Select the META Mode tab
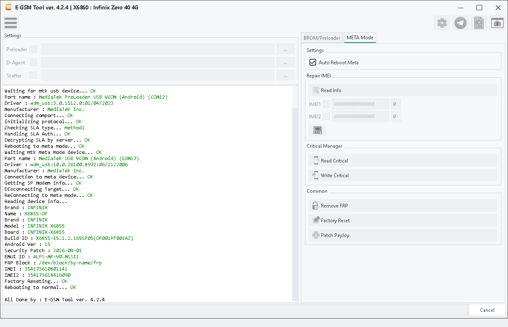Viewport: 508px width, 327px height. click(x=360, y=37)
